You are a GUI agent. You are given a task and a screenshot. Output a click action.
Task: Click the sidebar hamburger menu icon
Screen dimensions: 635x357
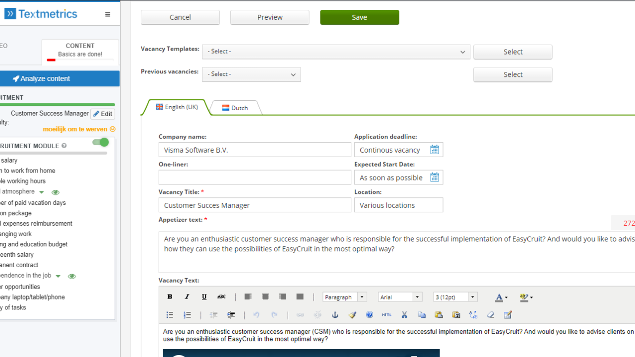[108, 14]
